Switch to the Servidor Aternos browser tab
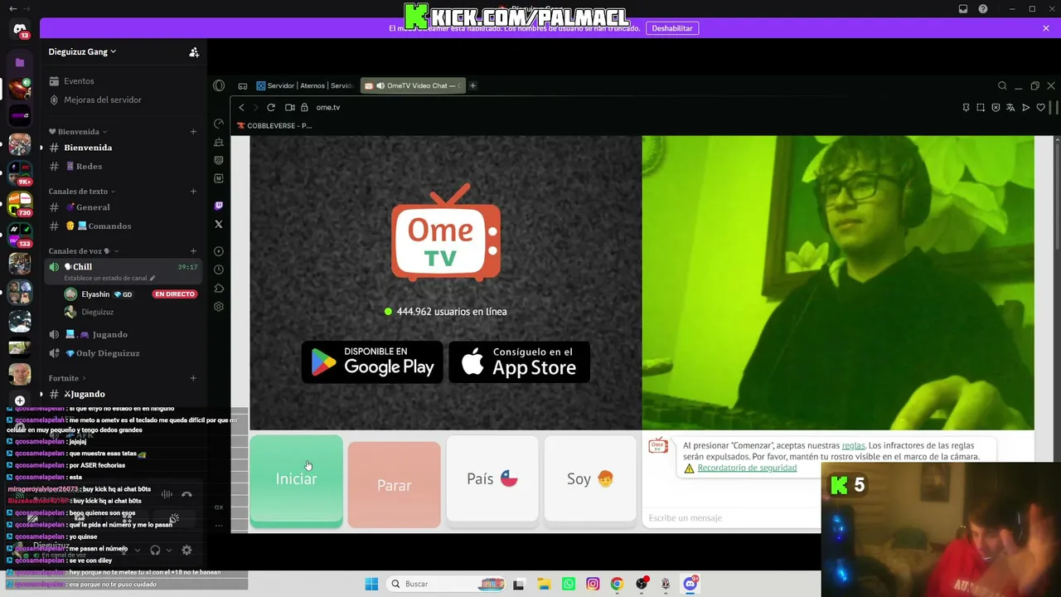 point(304,85)
